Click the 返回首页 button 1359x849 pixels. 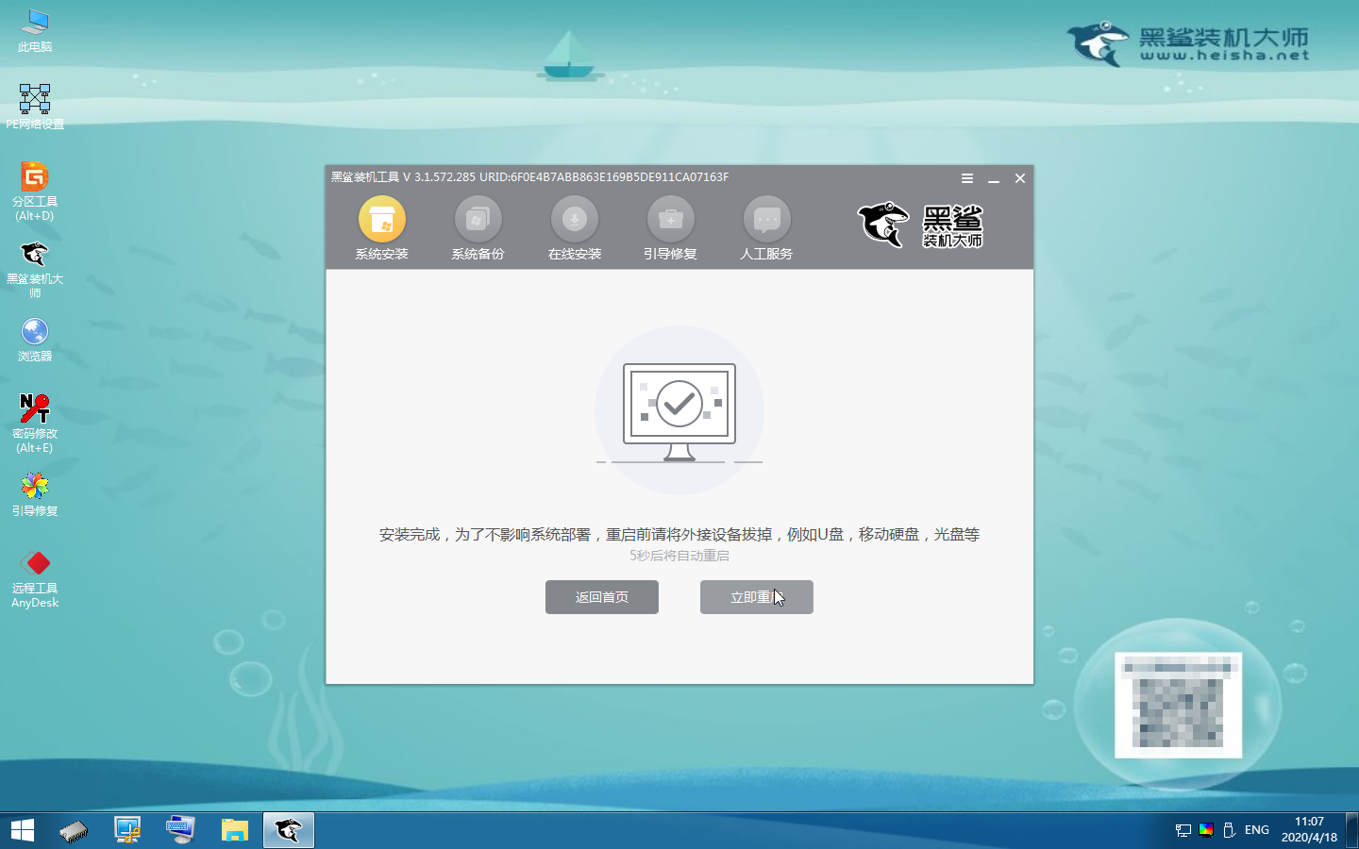(x=601, y=597)
